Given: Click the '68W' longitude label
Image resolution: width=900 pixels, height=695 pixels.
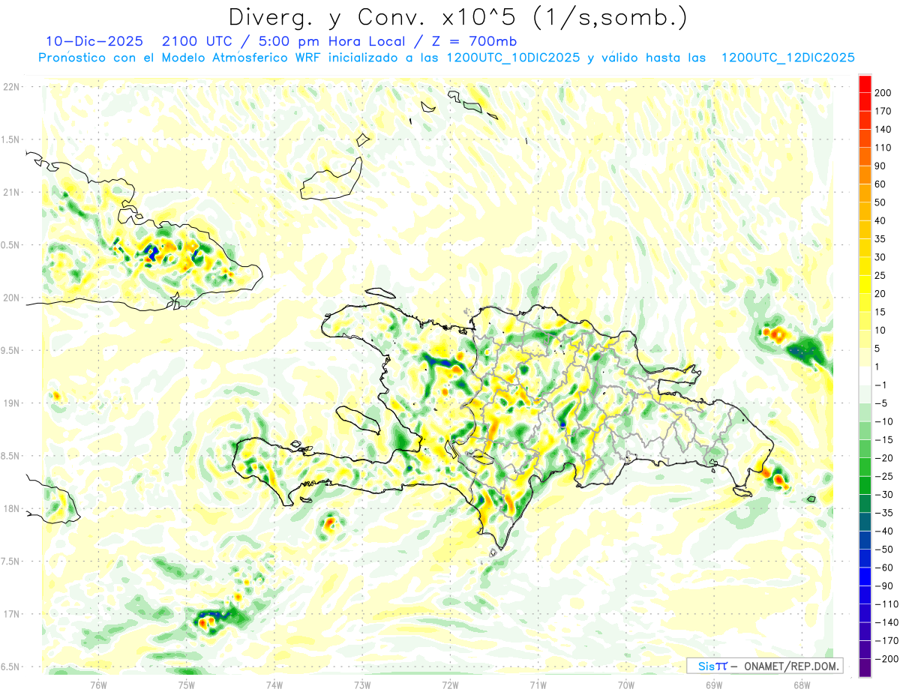Looking at the screenshot, I should click(802, 685).
